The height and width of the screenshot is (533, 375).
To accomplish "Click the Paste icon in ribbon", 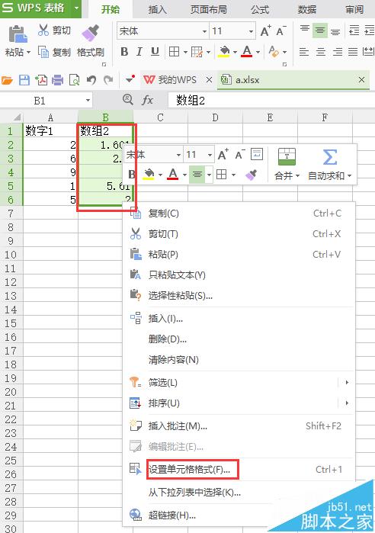I will click(18, 34).
